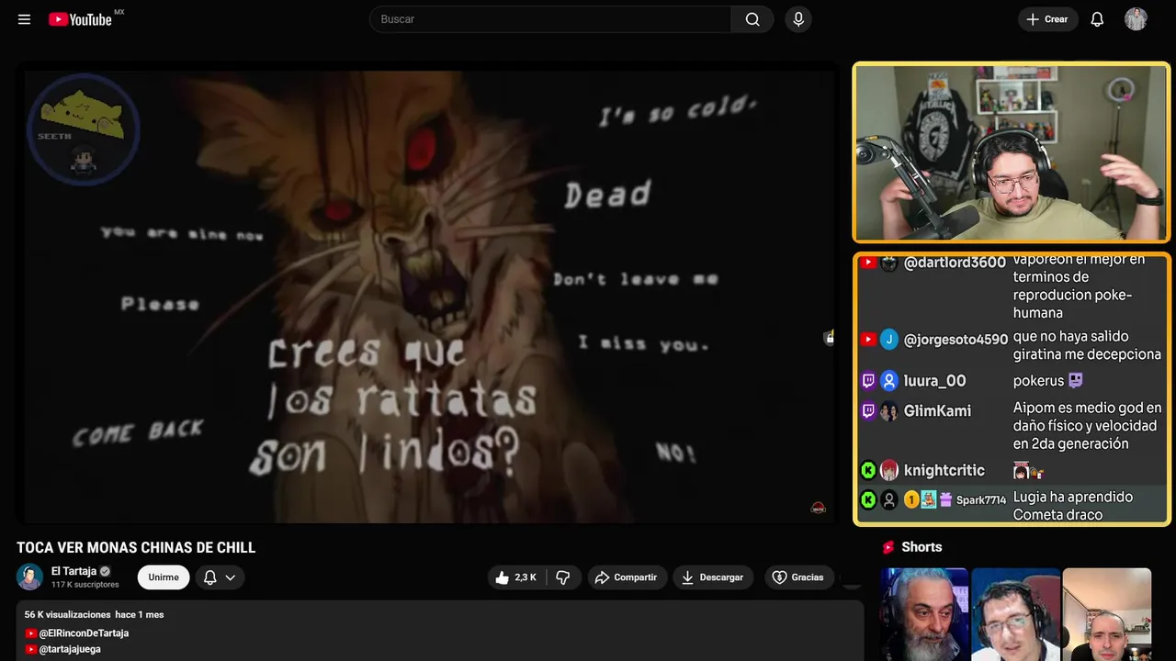Open the @tartajajuega channel link
Screen dimensions: 1176x661
[70, 649]
